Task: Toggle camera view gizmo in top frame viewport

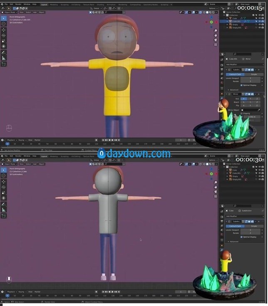Action: pyautogui.click(x=216, y=40)
